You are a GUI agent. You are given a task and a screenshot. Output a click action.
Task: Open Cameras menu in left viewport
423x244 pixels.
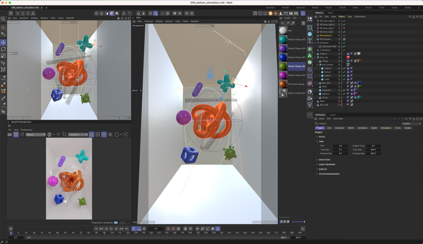[24, 18]
